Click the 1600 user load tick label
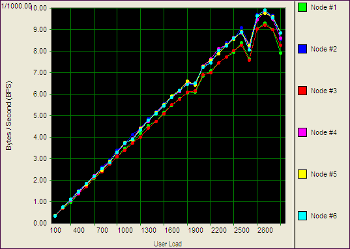 pyautogui.click(x=172, y=230)
